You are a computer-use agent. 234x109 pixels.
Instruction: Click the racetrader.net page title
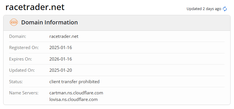(x=35, y=7)
